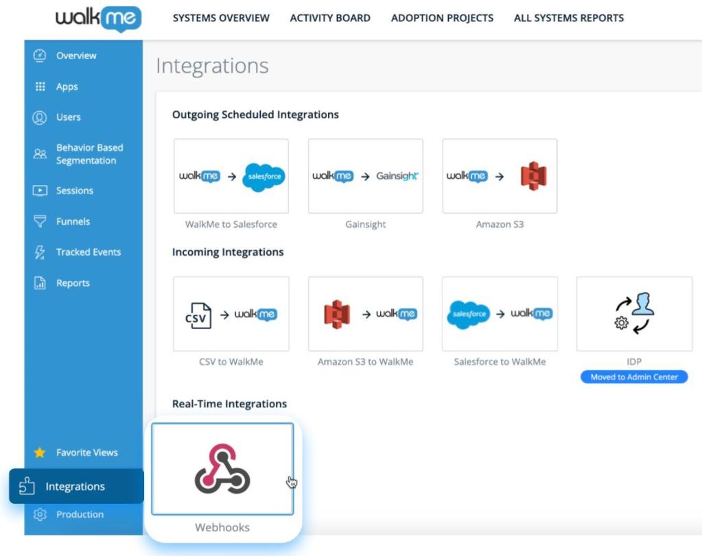Open the Webhooks integration tile
This screenshot has height=556, width=702.
(222, 469)
